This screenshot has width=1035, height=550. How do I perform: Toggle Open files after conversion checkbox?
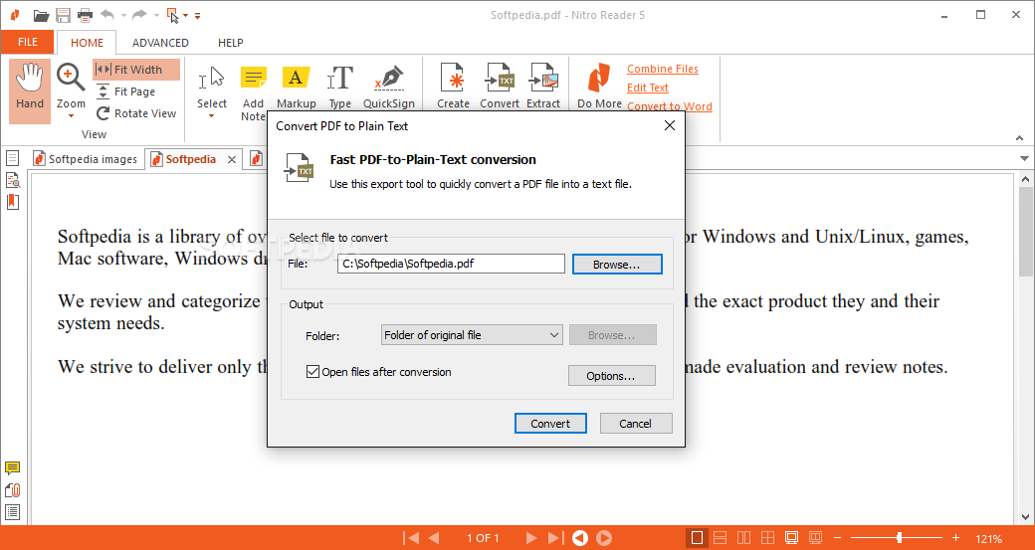[312, 372]
